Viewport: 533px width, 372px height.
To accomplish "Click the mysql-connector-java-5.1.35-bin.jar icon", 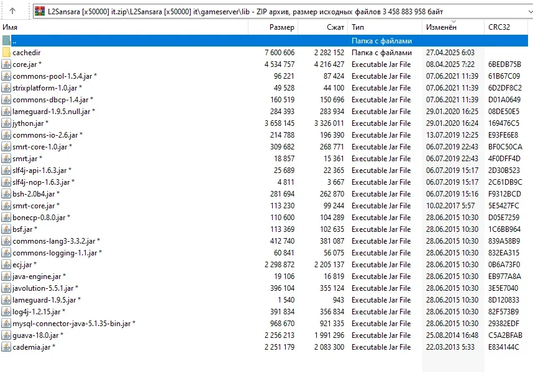I will pyautogui.click(x=6, y=324).
